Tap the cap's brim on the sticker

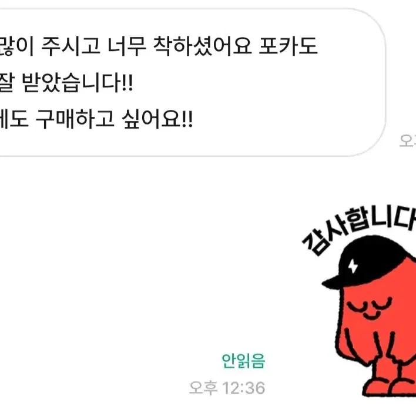pos(333,283)
